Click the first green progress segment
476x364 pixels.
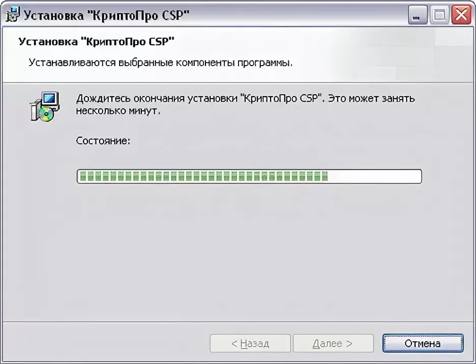(83, 176)
